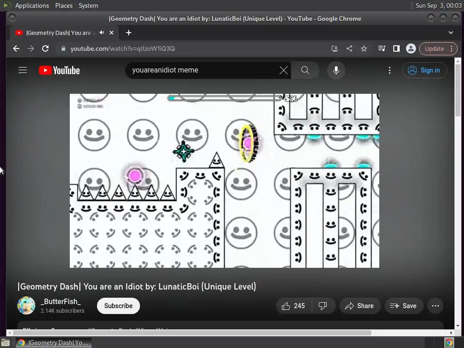
Task: Open the YouTube hamburger guide menu
Action: [x=23, y=70]
